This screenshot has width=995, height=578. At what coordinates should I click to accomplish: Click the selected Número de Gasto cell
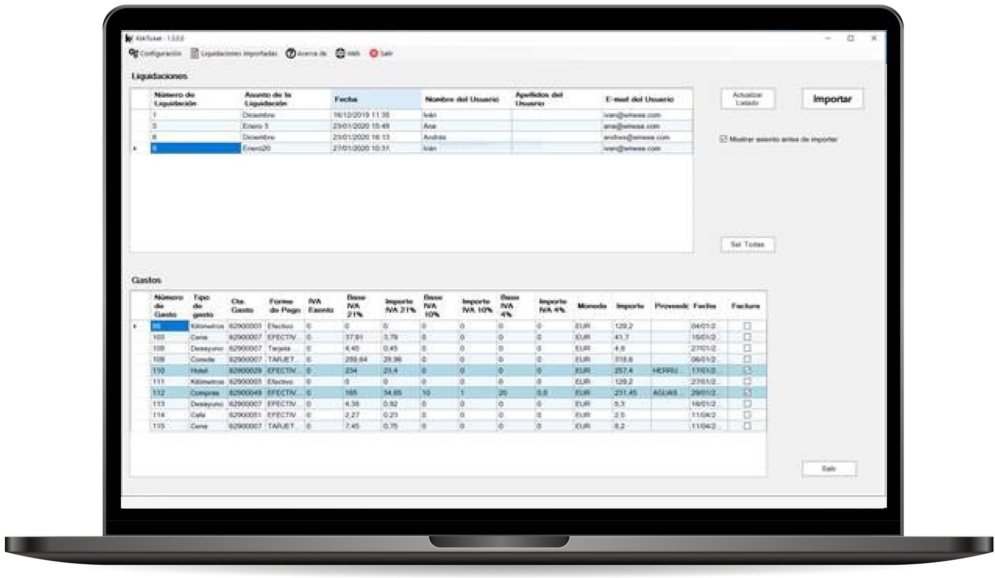point(170,326)
